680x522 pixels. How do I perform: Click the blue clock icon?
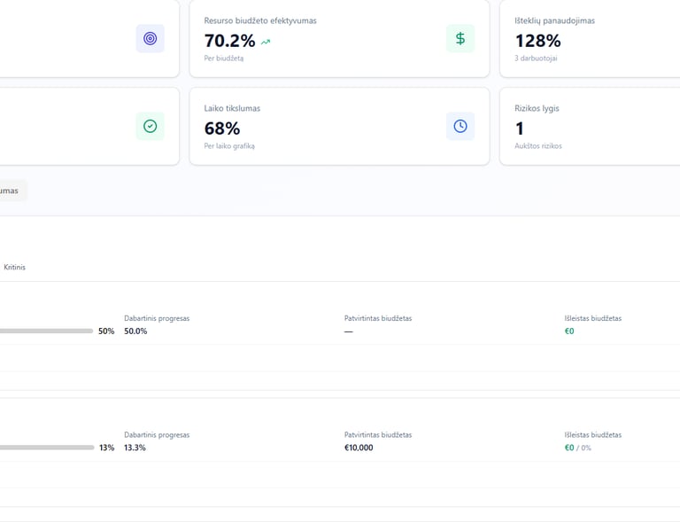point(460,126)
